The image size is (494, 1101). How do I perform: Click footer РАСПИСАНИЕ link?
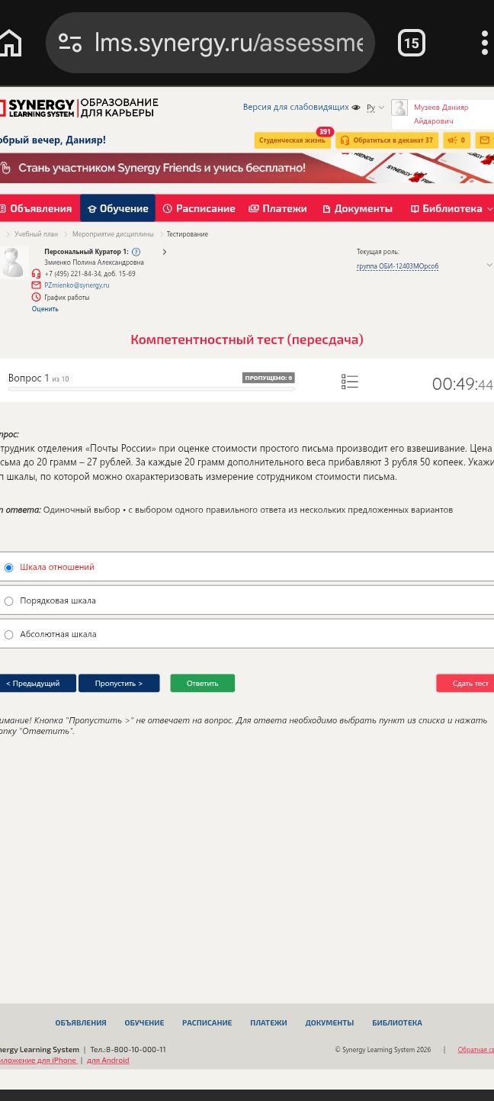tap(207, 1023)
